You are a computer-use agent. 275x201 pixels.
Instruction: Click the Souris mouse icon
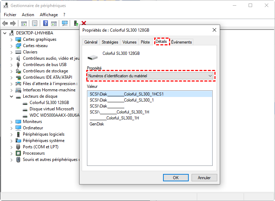pyautogui.click(x=18, y=160)
